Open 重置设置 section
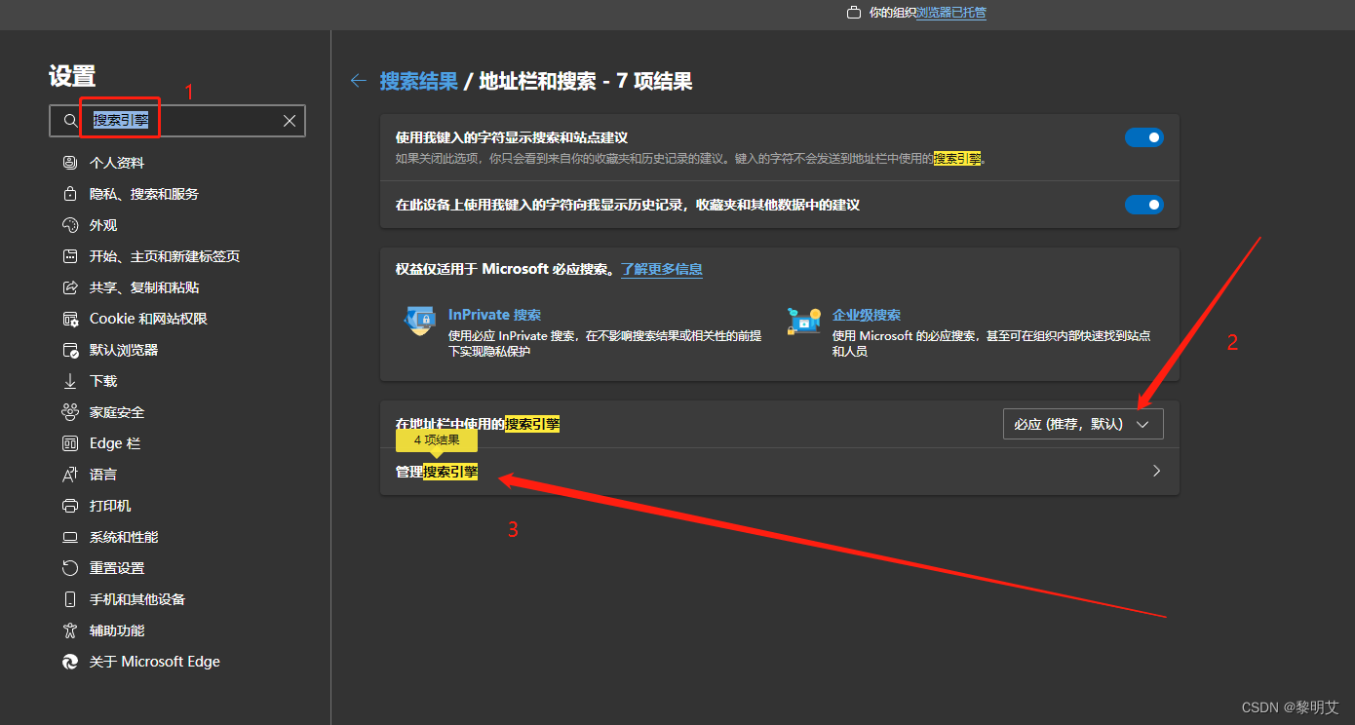The image size is (1355, 725). pyautogui.click(x=117, y=568)
